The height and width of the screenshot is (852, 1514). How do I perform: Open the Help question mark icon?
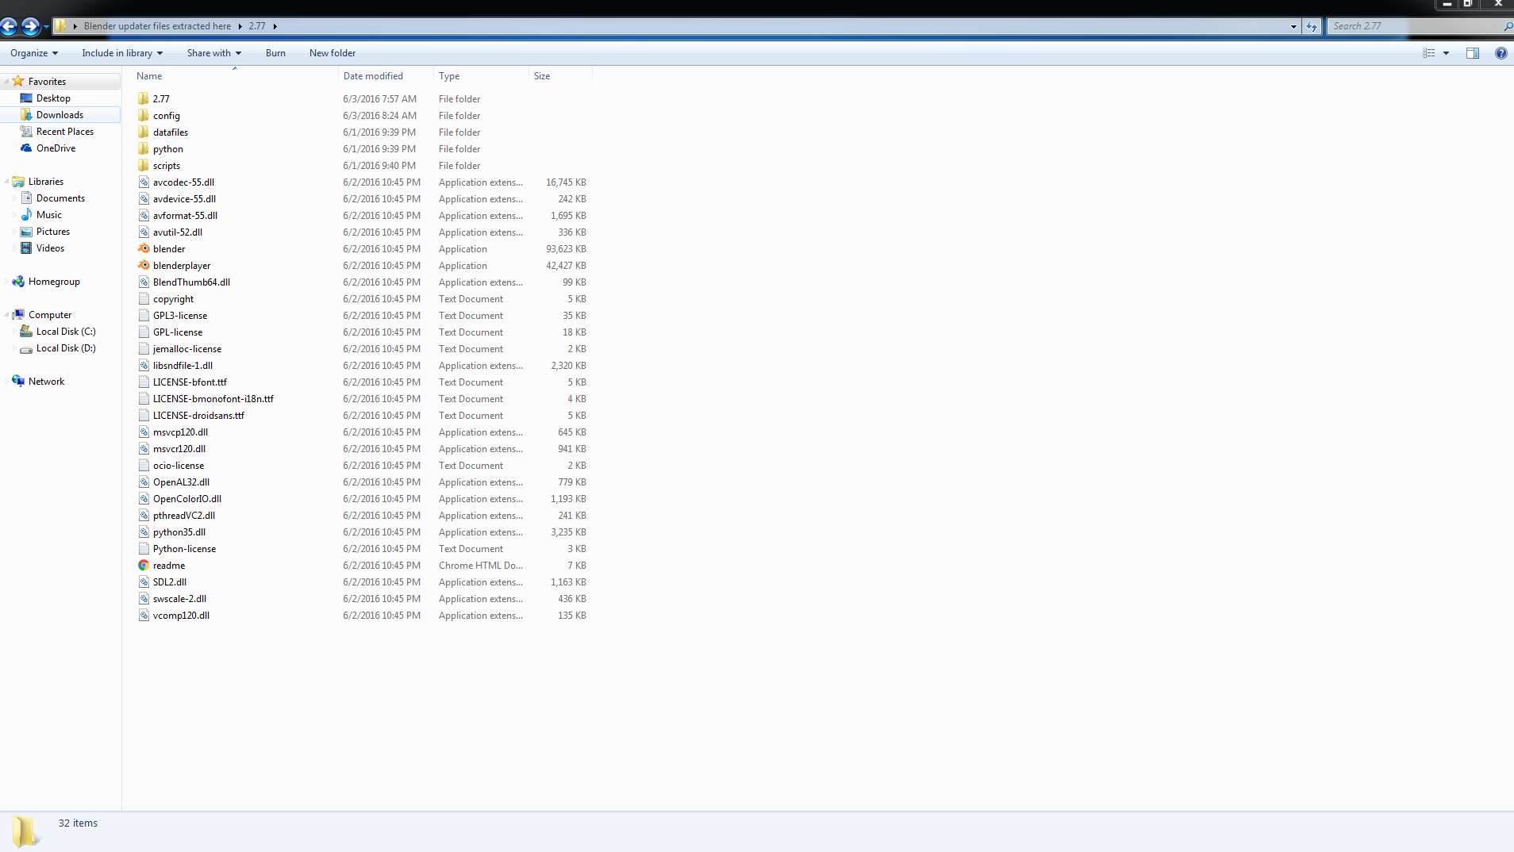1501,53
